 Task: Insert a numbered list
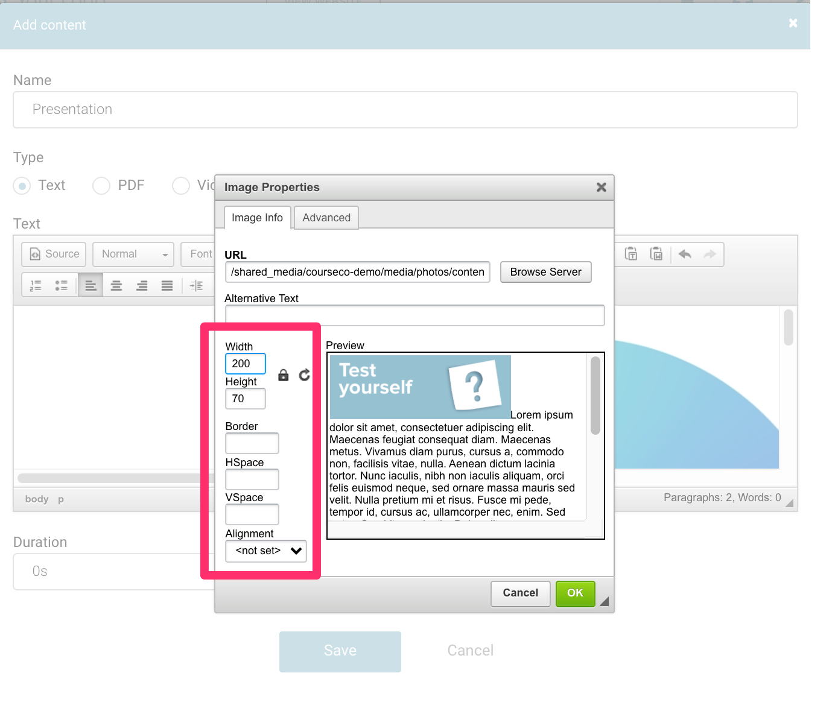pyautogui.click(x=36, y=286)
